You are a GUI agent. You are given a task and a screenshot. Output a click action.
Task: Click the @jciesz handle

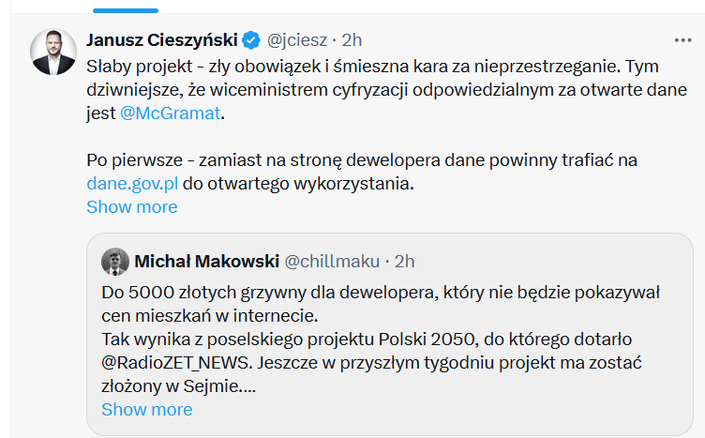pos(299,40)
